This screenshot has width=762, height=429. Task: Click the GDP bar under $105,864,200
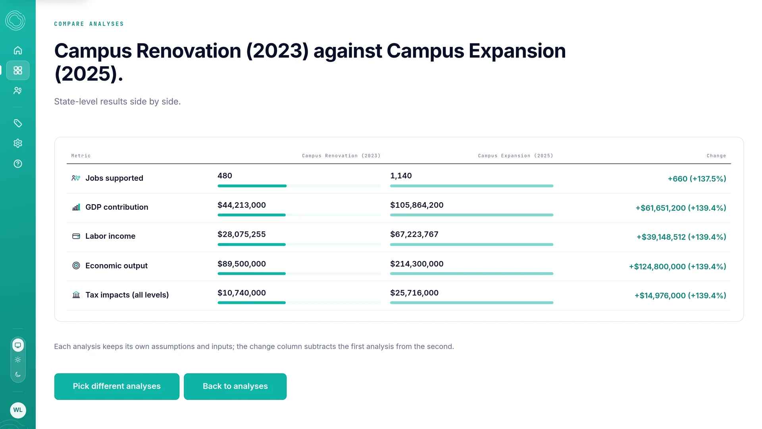point(471,215)
